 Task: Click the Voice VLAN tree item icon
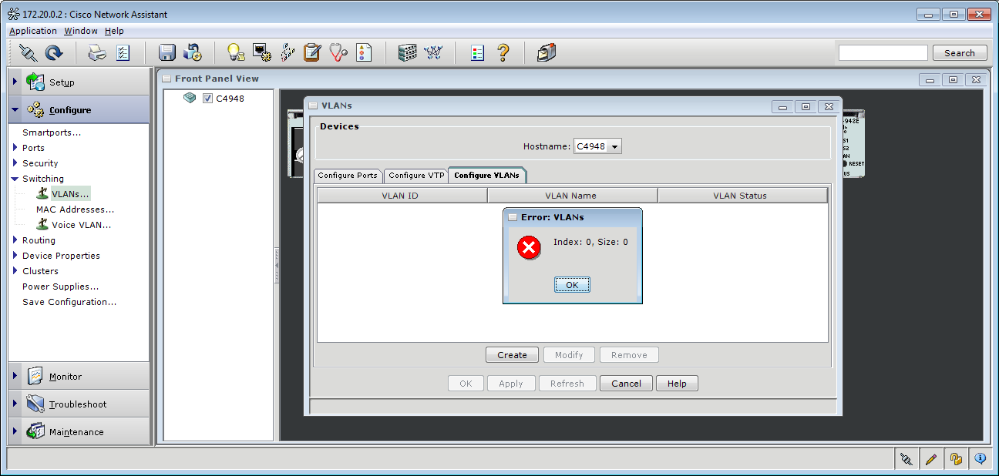(42, 225)
